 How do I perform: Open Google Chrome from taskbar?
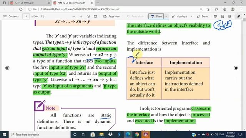click(137, 135)
